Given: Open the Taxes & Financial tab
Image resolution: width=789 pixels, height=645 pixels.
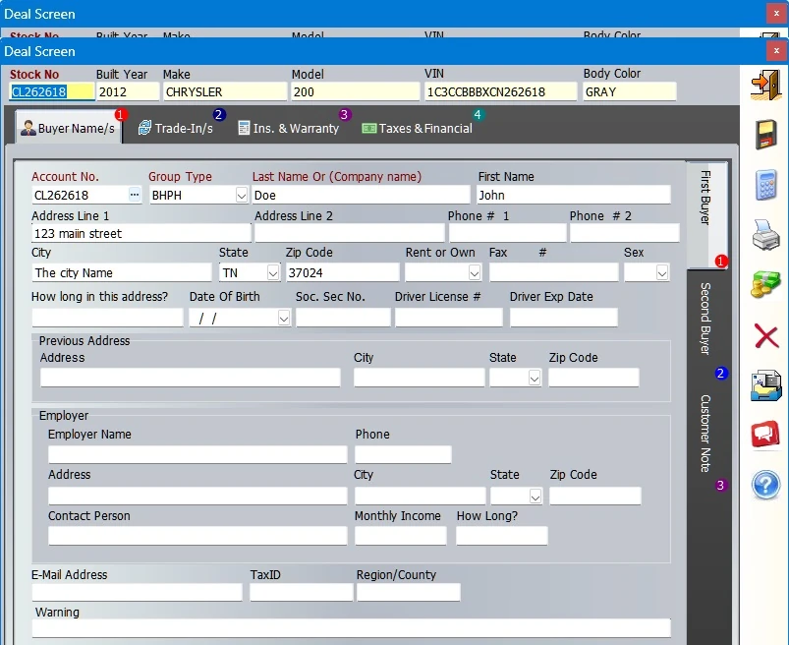Looking at the screenshot, I should 418,128.
